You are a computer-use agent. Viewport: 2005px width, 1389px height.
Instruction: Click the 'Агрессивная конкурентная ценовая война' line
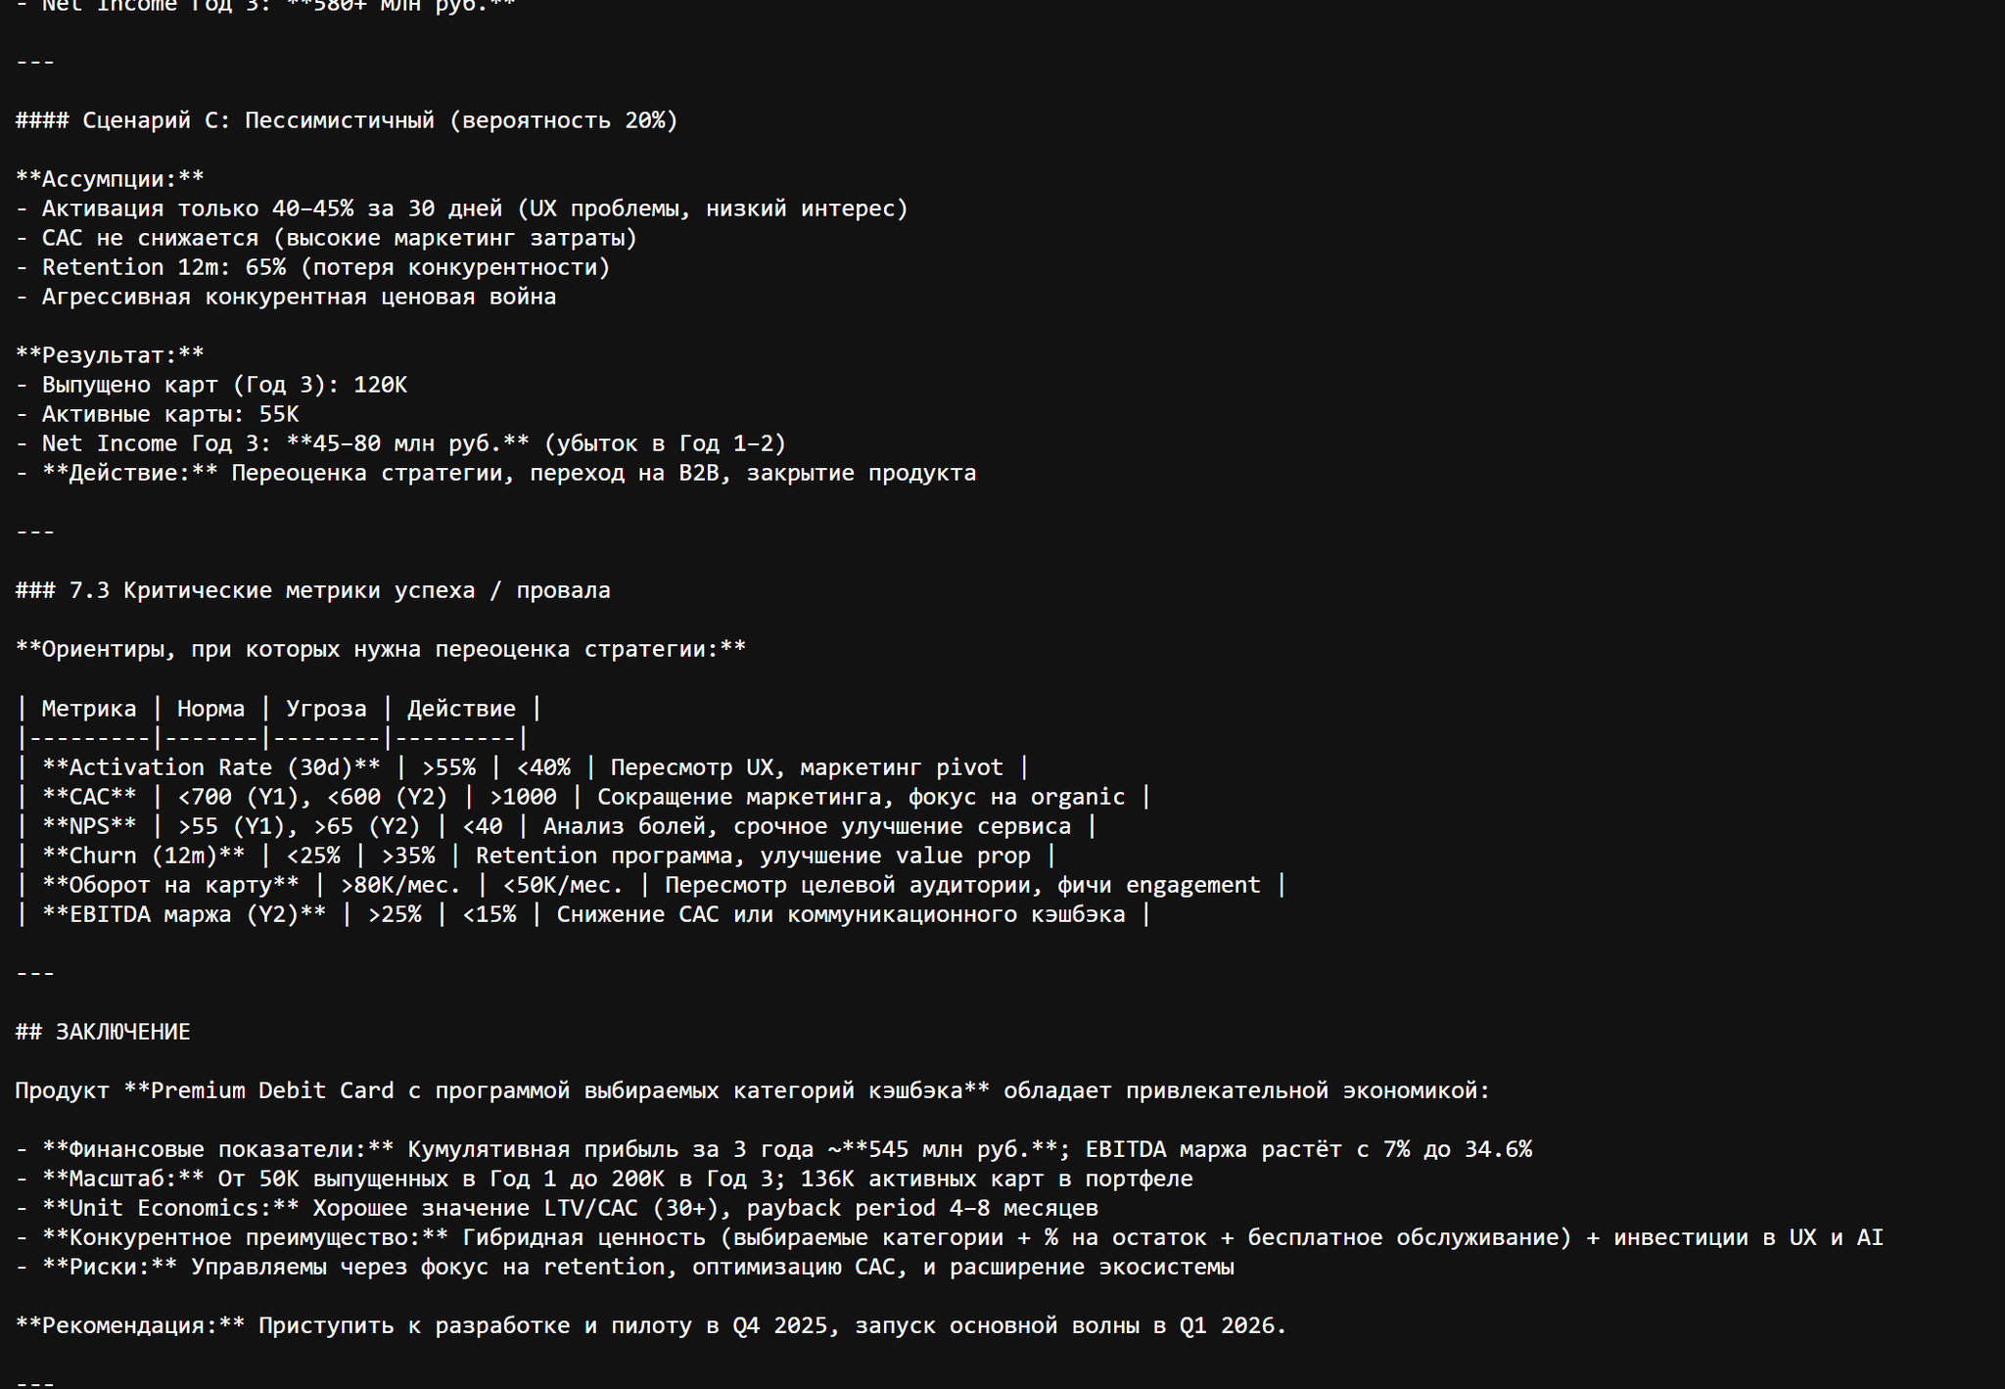(x=298, y=297)
